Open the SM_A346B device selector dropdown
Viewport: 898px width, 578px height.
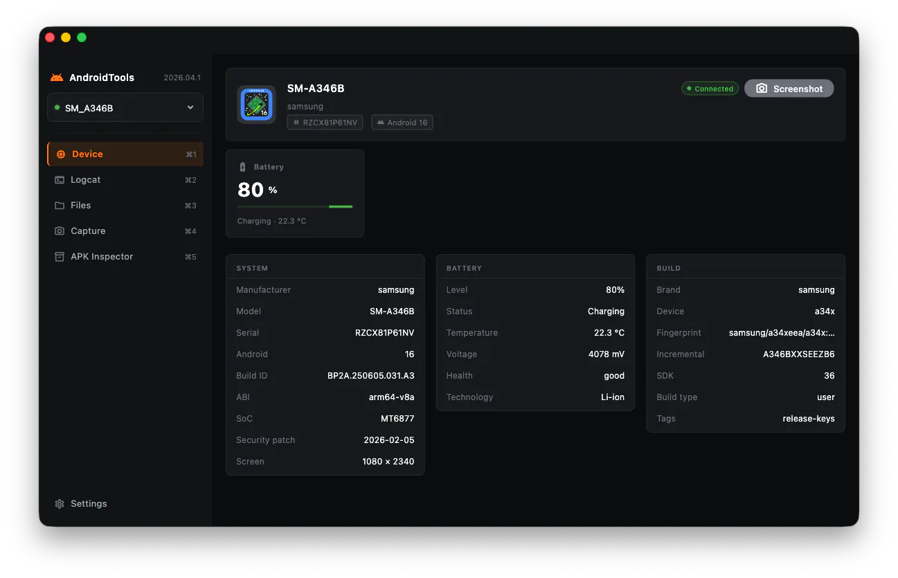125,108
